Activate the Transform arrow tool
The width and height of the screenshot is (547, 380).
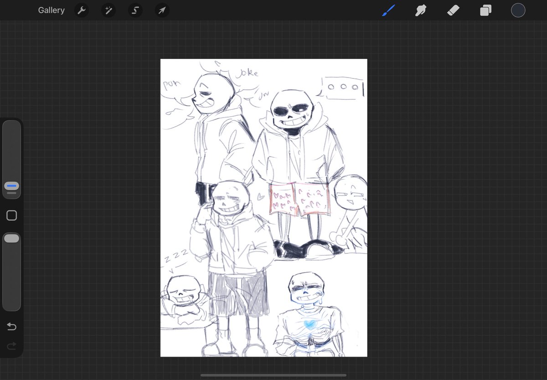162,10
